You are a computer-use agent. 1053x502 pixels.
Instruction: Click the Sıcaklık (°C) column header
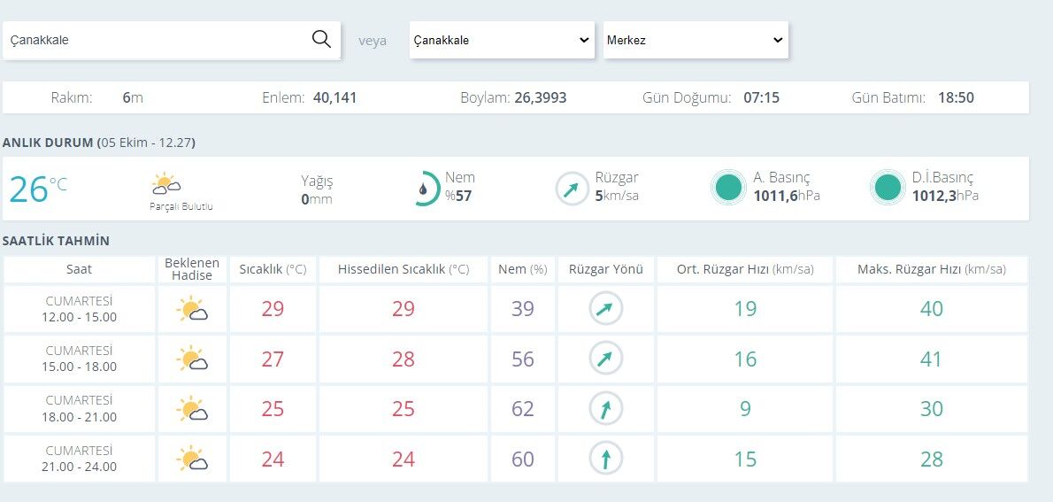(273, 269)
